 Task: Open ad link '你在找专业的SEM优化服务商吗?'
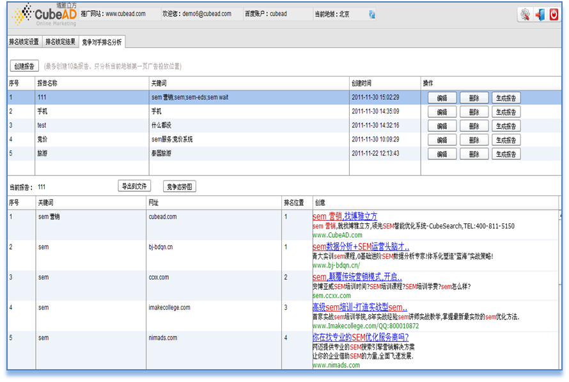point(361,337)
